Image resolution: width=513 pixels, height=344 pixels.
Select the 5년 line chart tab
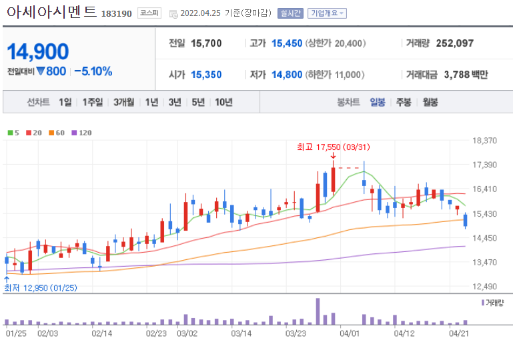click(198, 103)
